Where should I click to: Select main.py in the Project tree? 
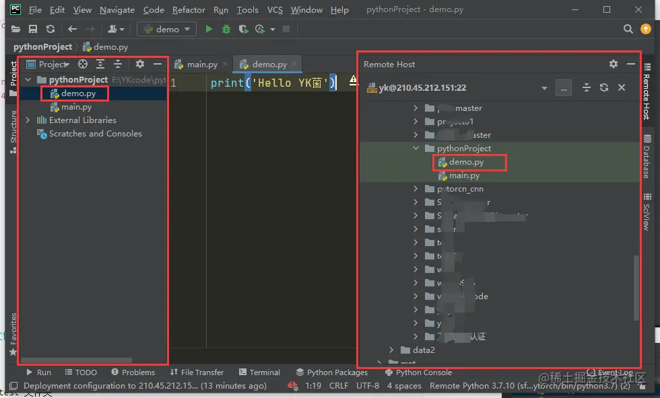point(76,107)
